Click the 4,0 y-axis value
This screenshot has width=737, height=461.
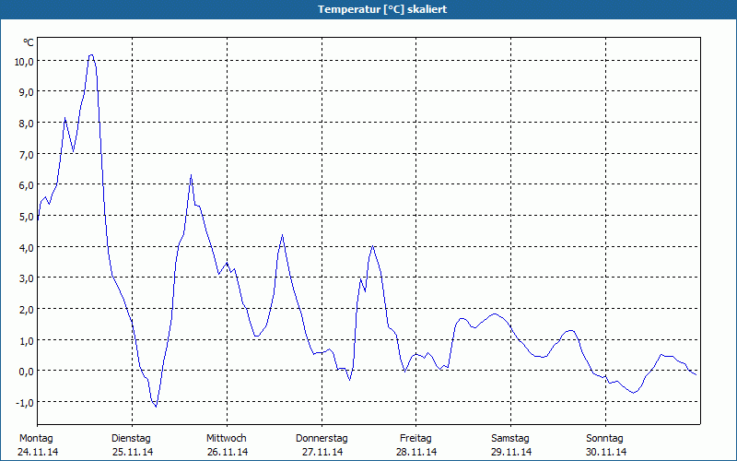click(27, 247)
